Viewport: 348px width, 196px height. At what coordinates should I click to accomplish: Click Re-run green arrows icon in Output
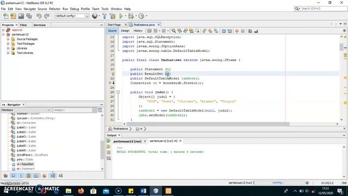pos(109,140)
